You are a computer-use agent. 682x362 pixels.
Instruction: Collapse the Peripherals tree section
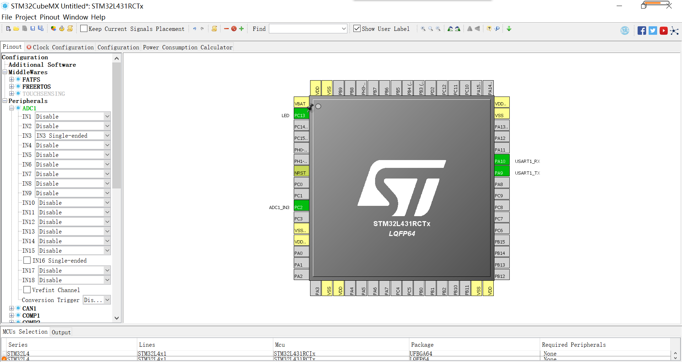point(5,101)
